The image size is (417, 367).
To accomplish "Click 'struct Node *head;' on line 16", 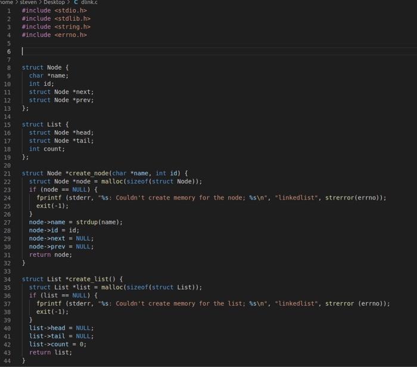I will click(61, 133).
